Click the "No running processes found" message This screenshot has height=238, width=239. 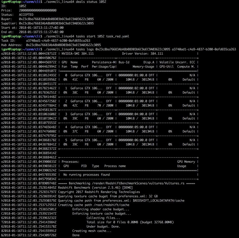pos(86,175)
